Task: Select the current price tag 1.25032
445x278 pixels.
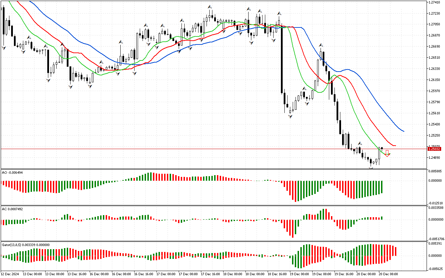Action: coord(435,149)
